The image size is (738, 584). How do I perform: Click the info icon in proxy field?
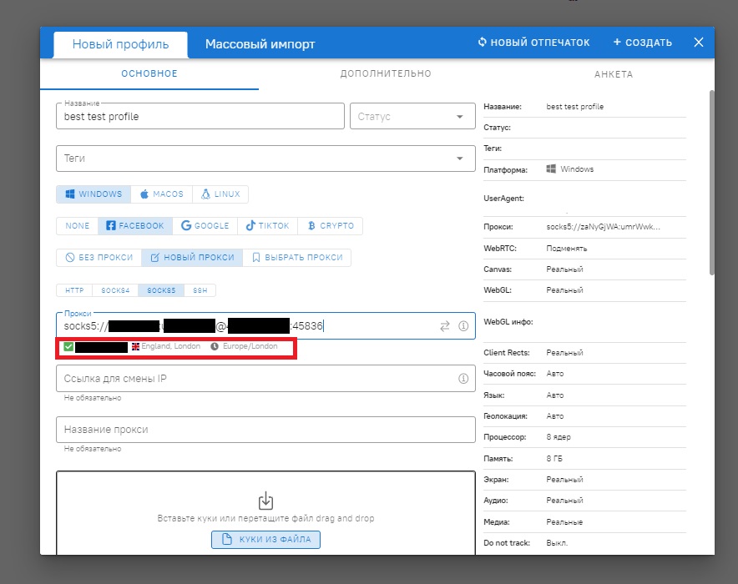pyautogui.click(x=463, y=326)
